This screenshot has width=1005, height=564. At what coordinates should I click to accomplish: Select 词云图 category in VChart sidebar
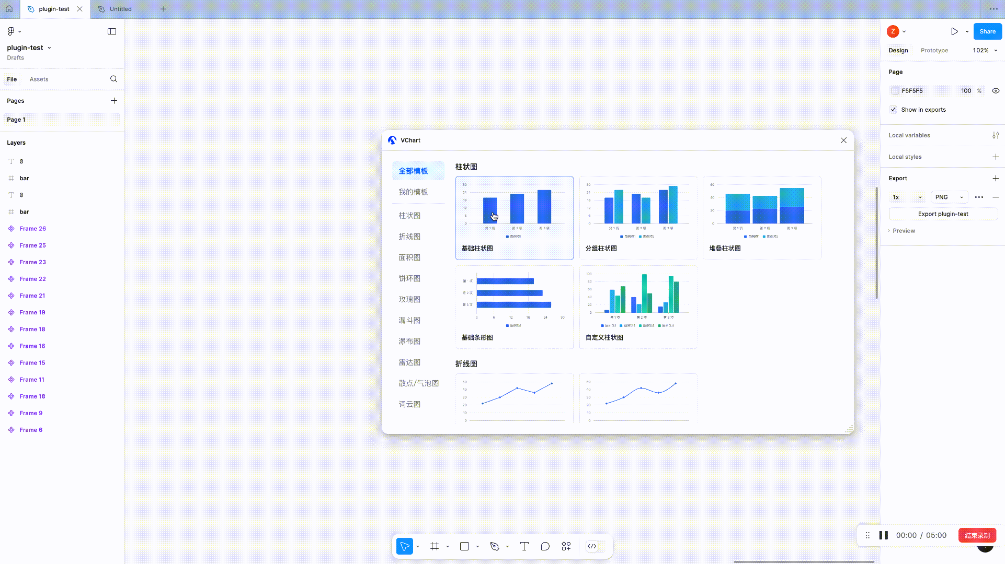coord(409,404)
